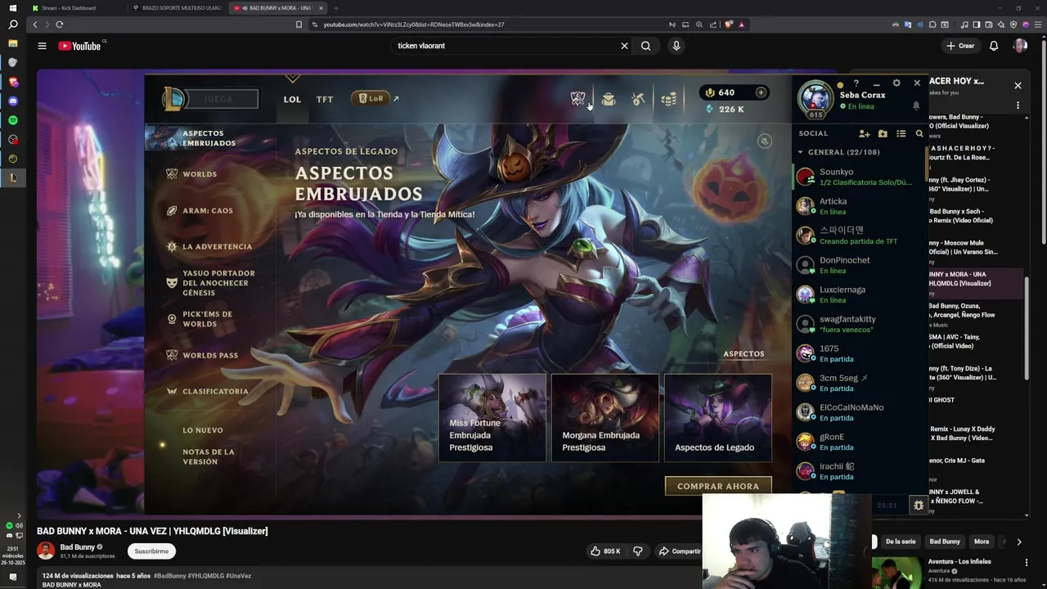The height and width of the screenshot is (589, 1047).
Task: Close the YouTube playlist panel
Action: 1018,85
